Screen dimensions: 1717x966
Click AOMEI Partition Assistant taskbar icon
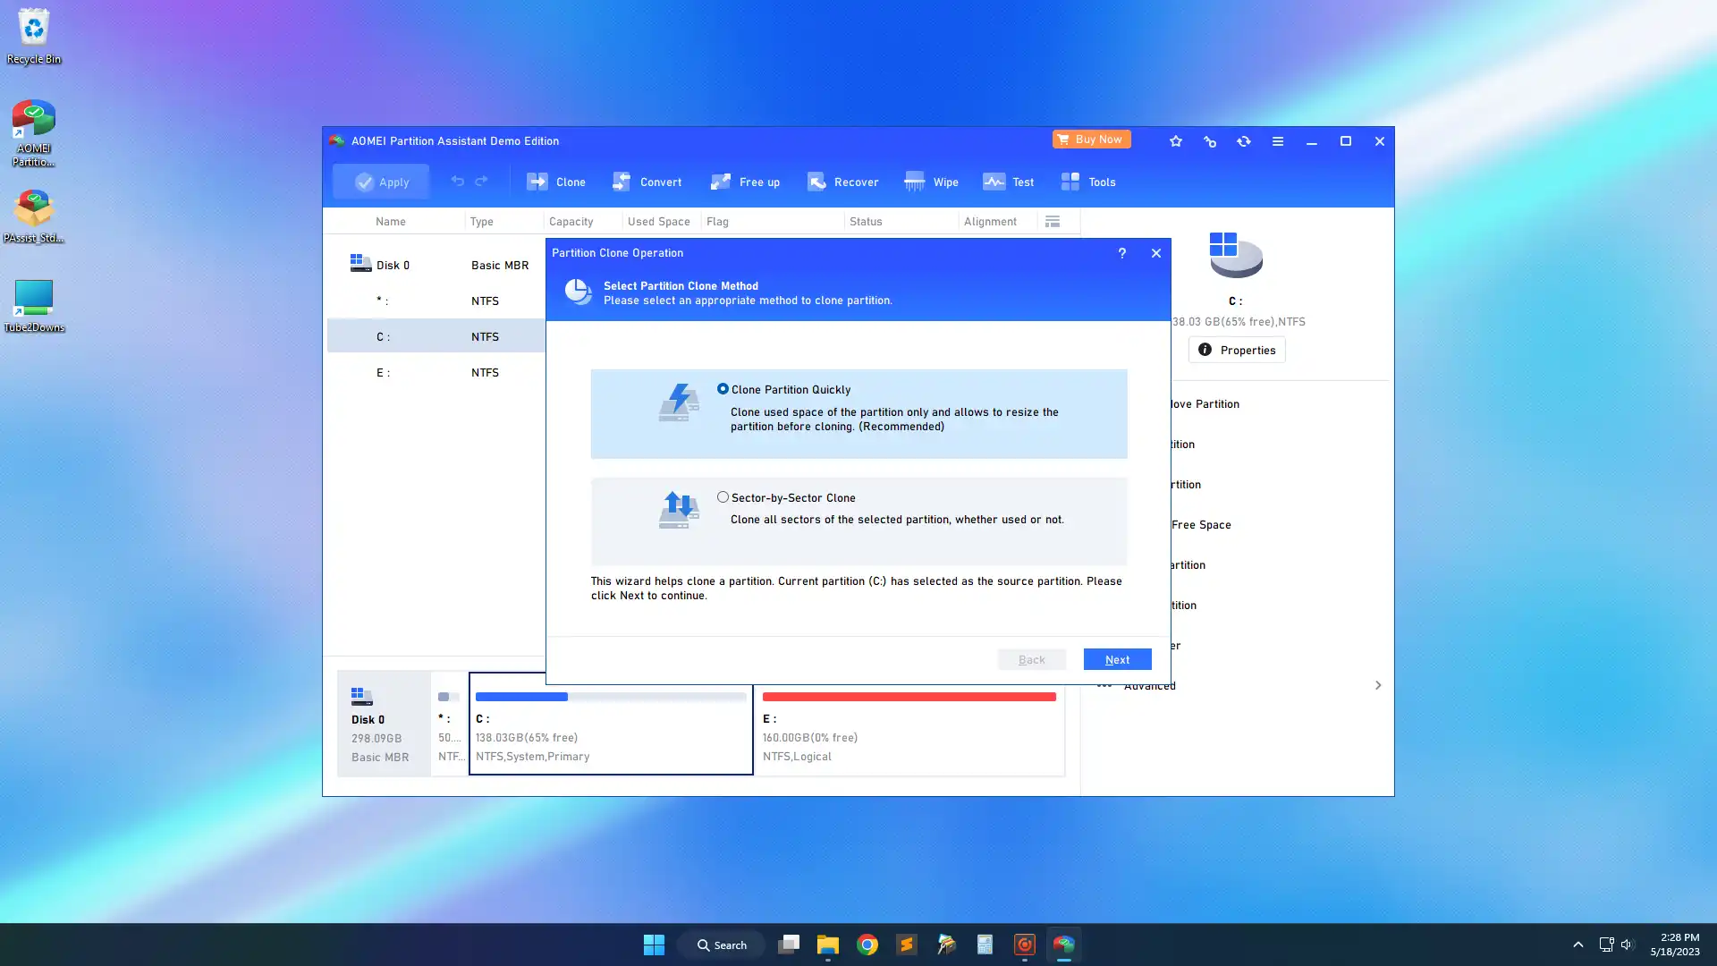[1062, 944]
